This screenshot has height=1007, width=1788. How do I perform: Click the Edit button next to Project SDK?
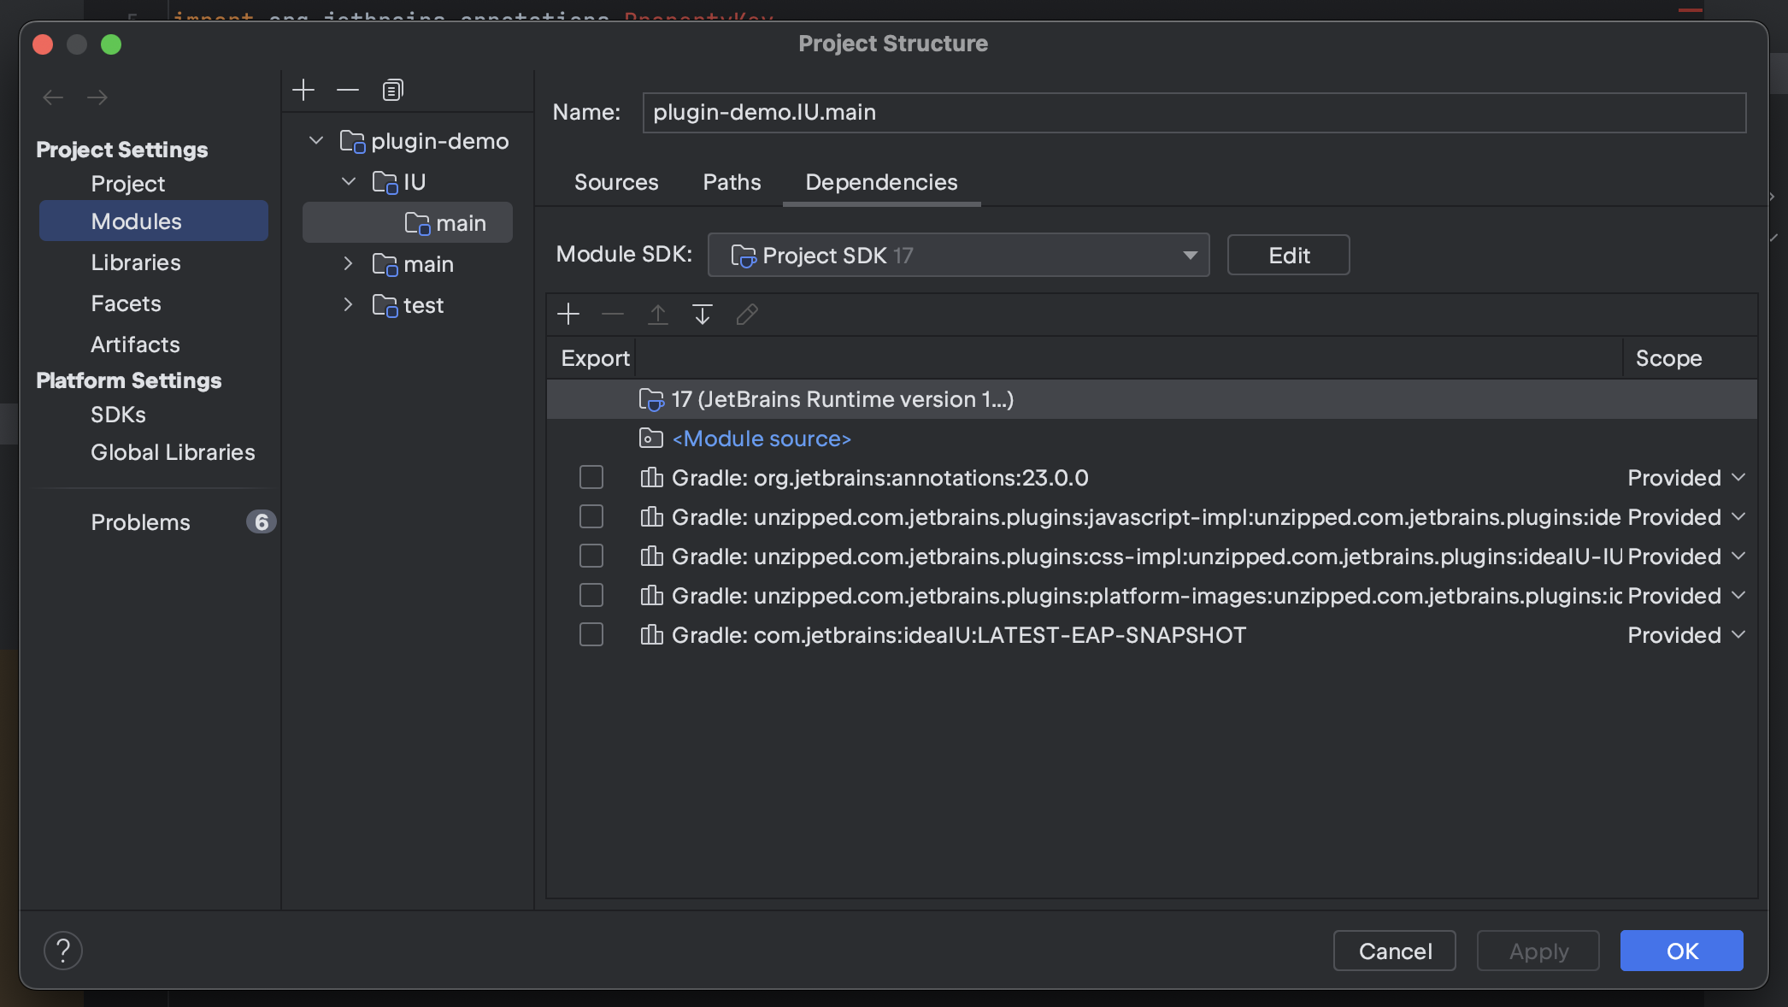click(x=1287, y=255)
